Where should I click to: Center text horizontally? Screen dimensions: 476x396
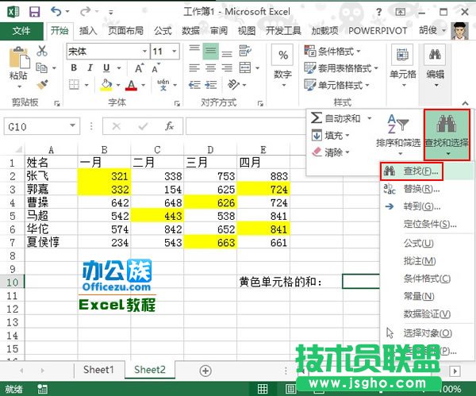tap(211, 67)
